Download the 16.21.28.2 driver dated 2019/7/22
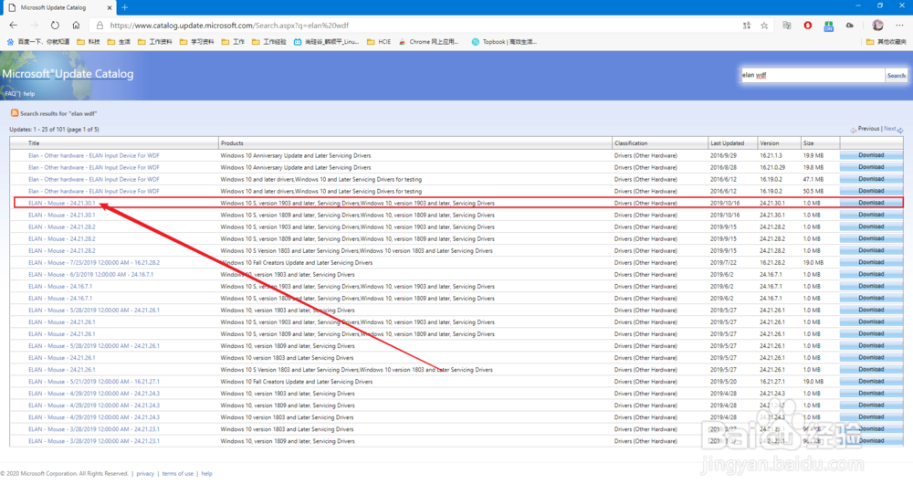The image size is (913, 495). (871, 262)
